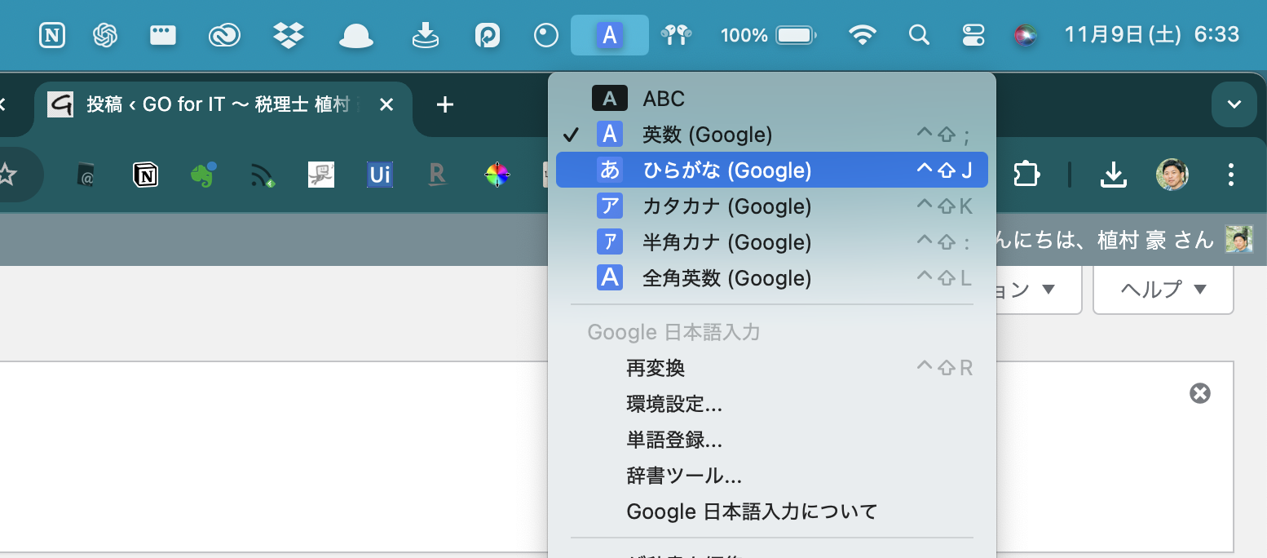The height and width of the screenshot is (558, 1267).
Task: Show battery status at 100%
Action: (x=768, y=35)
